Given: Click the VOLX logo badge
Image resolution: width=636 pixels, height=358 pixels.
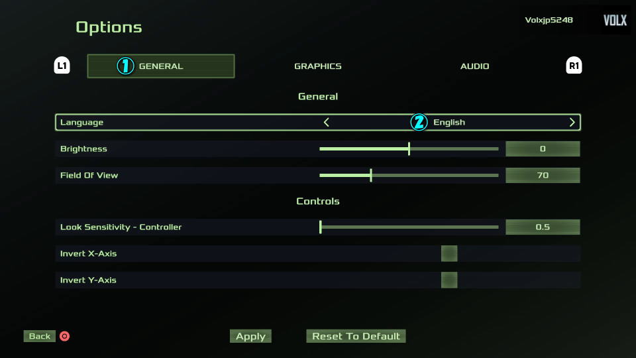Looking at the screenshot, I should 615,21.
